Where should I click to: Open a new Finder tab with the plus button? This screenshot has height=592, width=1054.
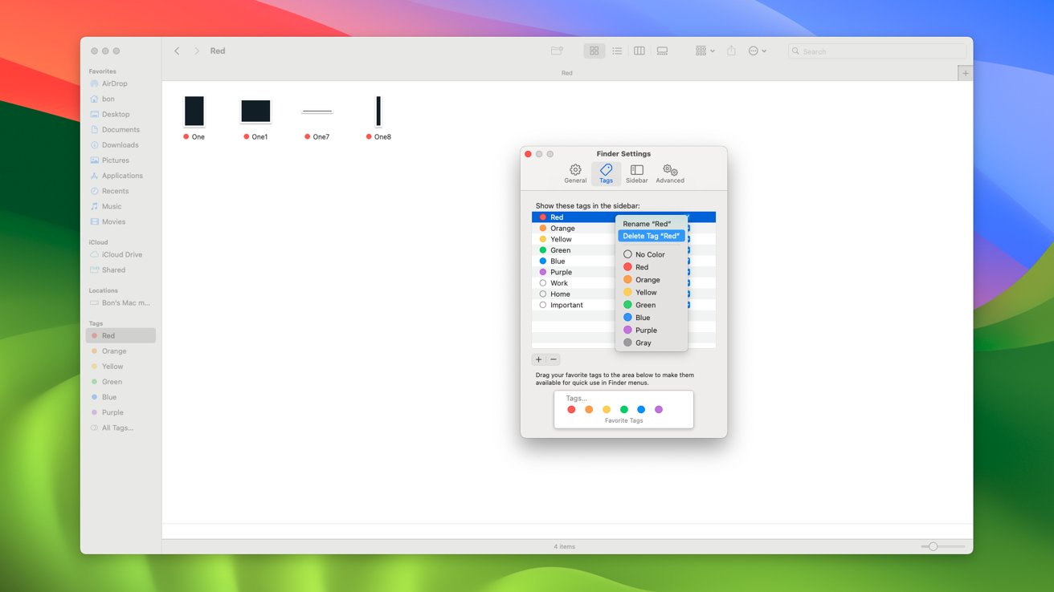pos(966,73)
